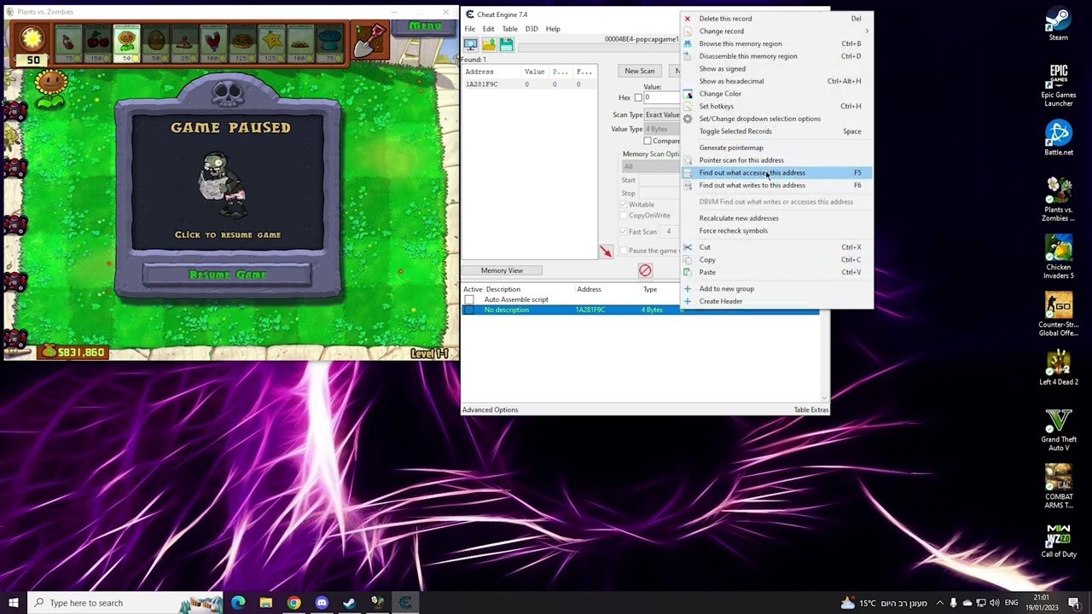This screenshot has height=614, width=1092.
Task: Toggle the CopyOnWrite checkbox
Action: 624,216
